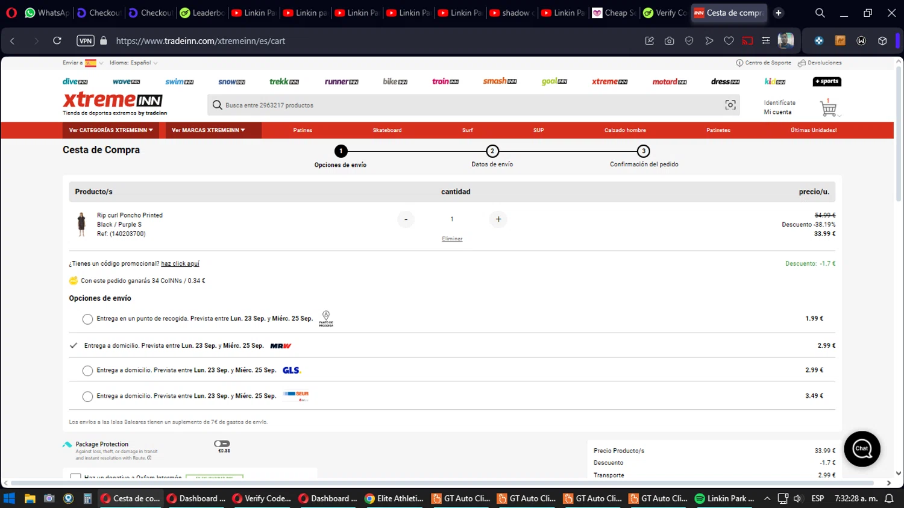Image resolution: width=904 pixels, height=508 pixels.
Task: Open Linkin Park Spotify taskbar item
Action: pyautogui.click(x=724, y=498)
